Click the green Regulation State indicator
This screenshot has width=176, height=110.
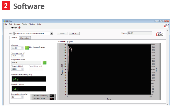pos(44,62)
